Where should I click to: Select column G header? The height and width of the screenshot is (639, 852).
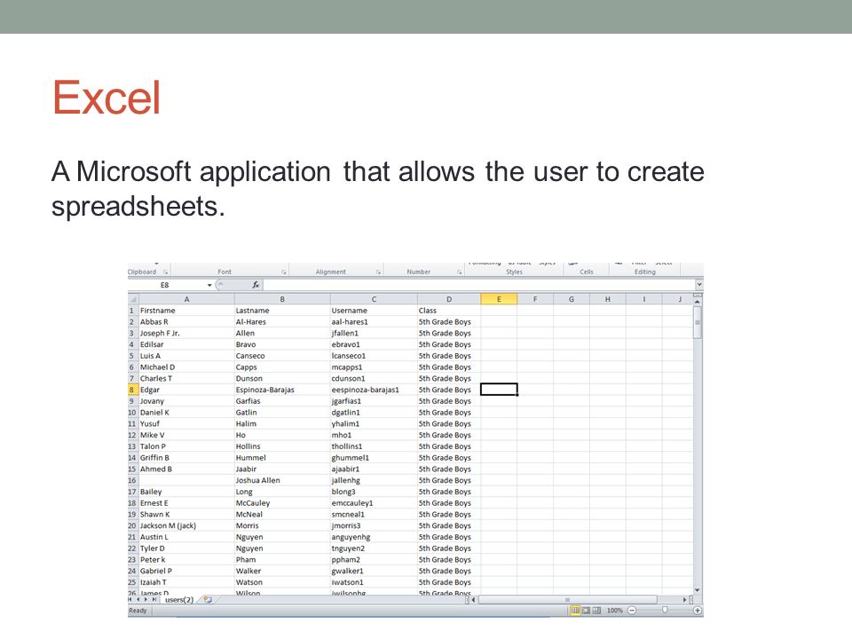point(571,299)
